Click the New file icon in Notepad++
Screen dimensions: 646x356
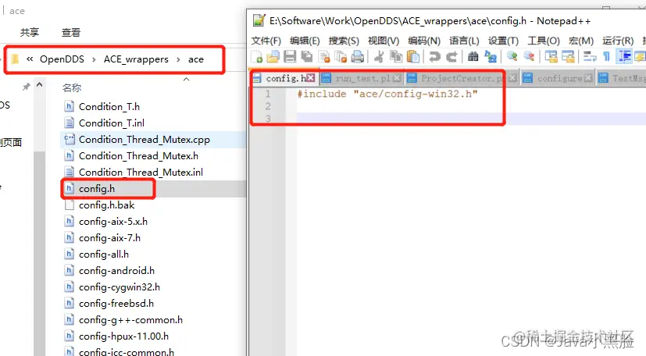pyautogui.click(x=257, y=56)
